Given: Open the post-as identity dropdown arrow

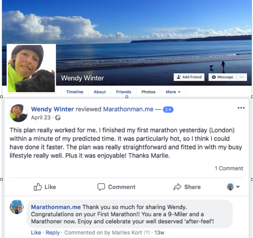Looking at the screenshot, I should [238, 187].
